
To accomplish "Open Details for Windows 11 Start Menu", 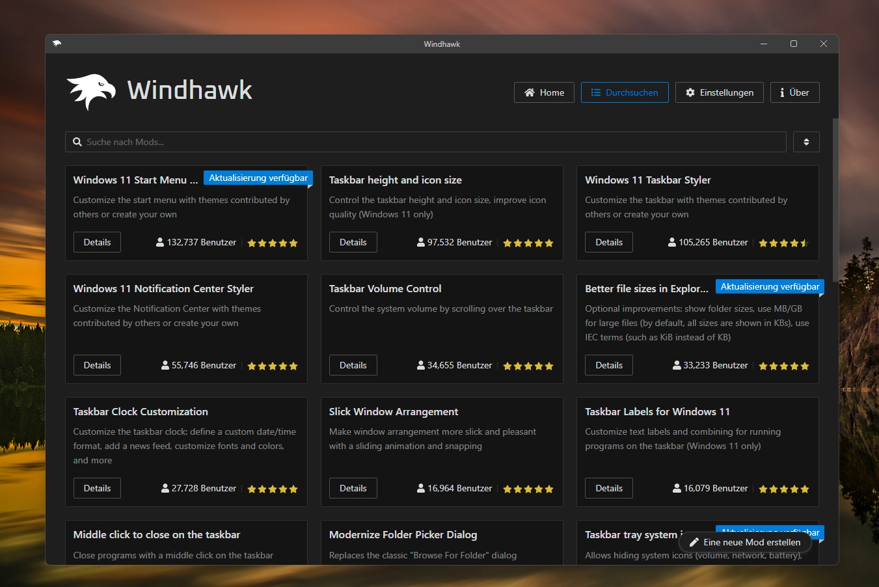I will coord(97,242).
